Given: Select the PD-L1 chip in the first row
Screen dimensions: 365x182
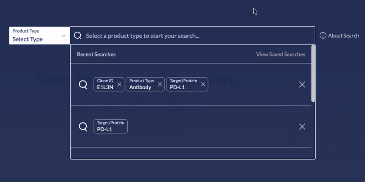Looking at the screenshot, I should [x=187, y=84].
